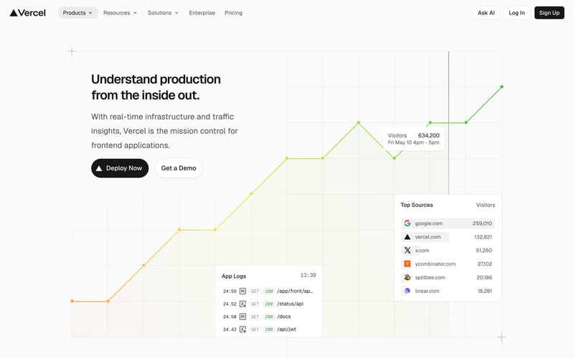This screenshot has width=574, height=358.
Task: Click the Linear icon beside linear.com
Action: 408,291
